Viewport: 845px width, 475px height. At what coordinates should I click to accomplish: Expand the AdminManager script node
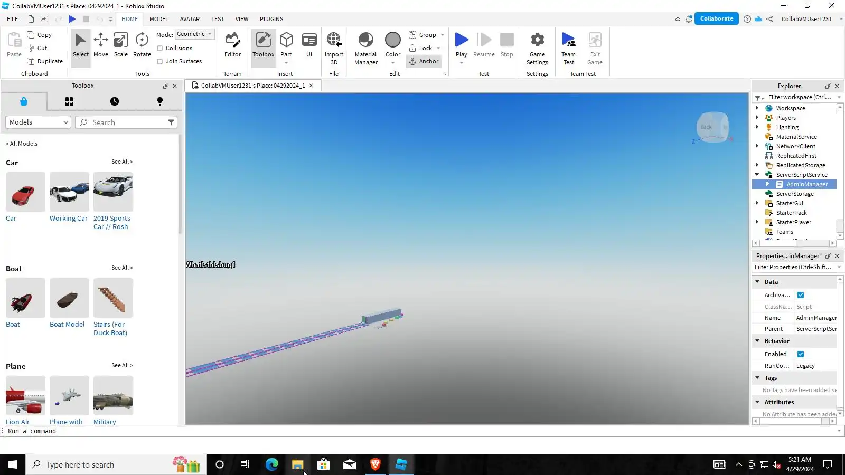click(767, 184)
